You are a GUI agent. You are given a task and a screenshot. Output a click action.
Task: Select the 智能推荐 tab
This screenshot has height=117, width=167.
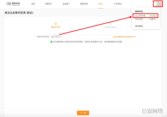[84, 4]
